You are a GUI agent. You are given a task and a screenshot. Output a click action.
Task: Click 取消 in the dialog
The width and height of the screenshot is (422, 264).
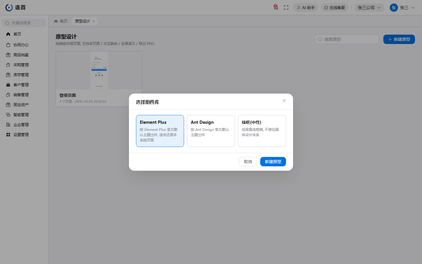coord(248,162)
